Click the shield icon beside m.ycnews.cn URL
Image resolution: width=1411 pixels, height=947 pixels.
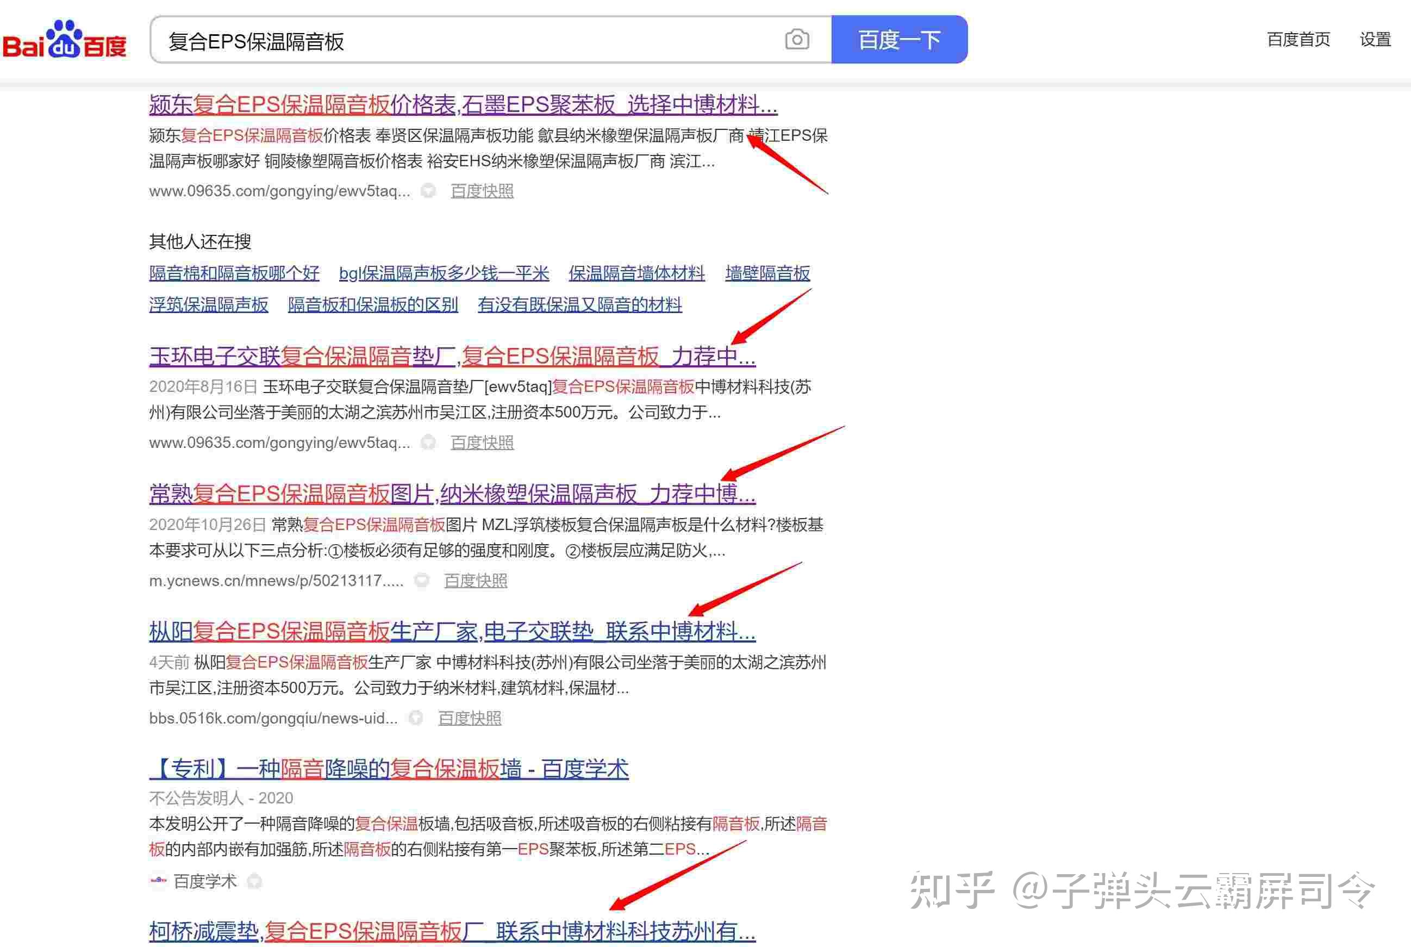coord(422,581)
